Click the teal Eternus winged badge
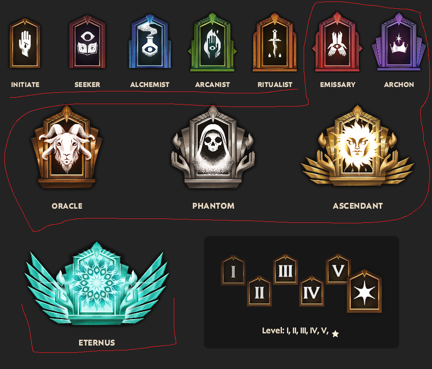This screenshot has width=432, height=369. 97,284
